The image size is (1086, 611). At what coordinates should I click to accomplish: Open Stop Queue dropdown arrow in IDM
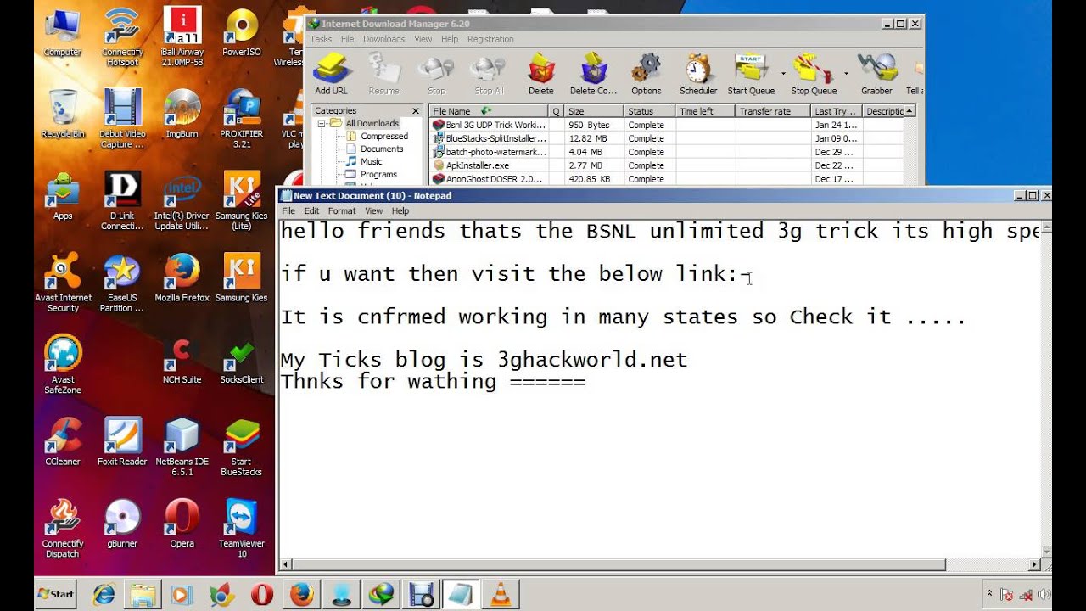click(846, 74)
